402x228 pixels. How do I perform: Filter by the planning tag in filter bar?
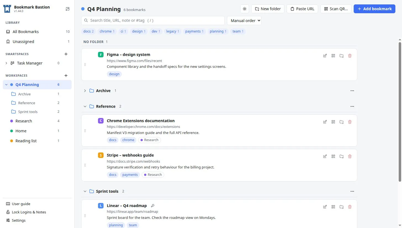(218, 31)
